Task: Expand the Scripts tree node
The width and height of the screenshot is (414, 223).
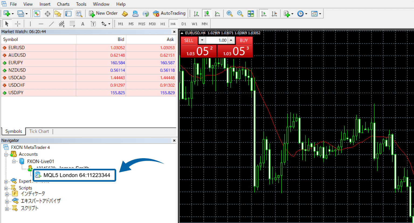Action: (6, 188)
